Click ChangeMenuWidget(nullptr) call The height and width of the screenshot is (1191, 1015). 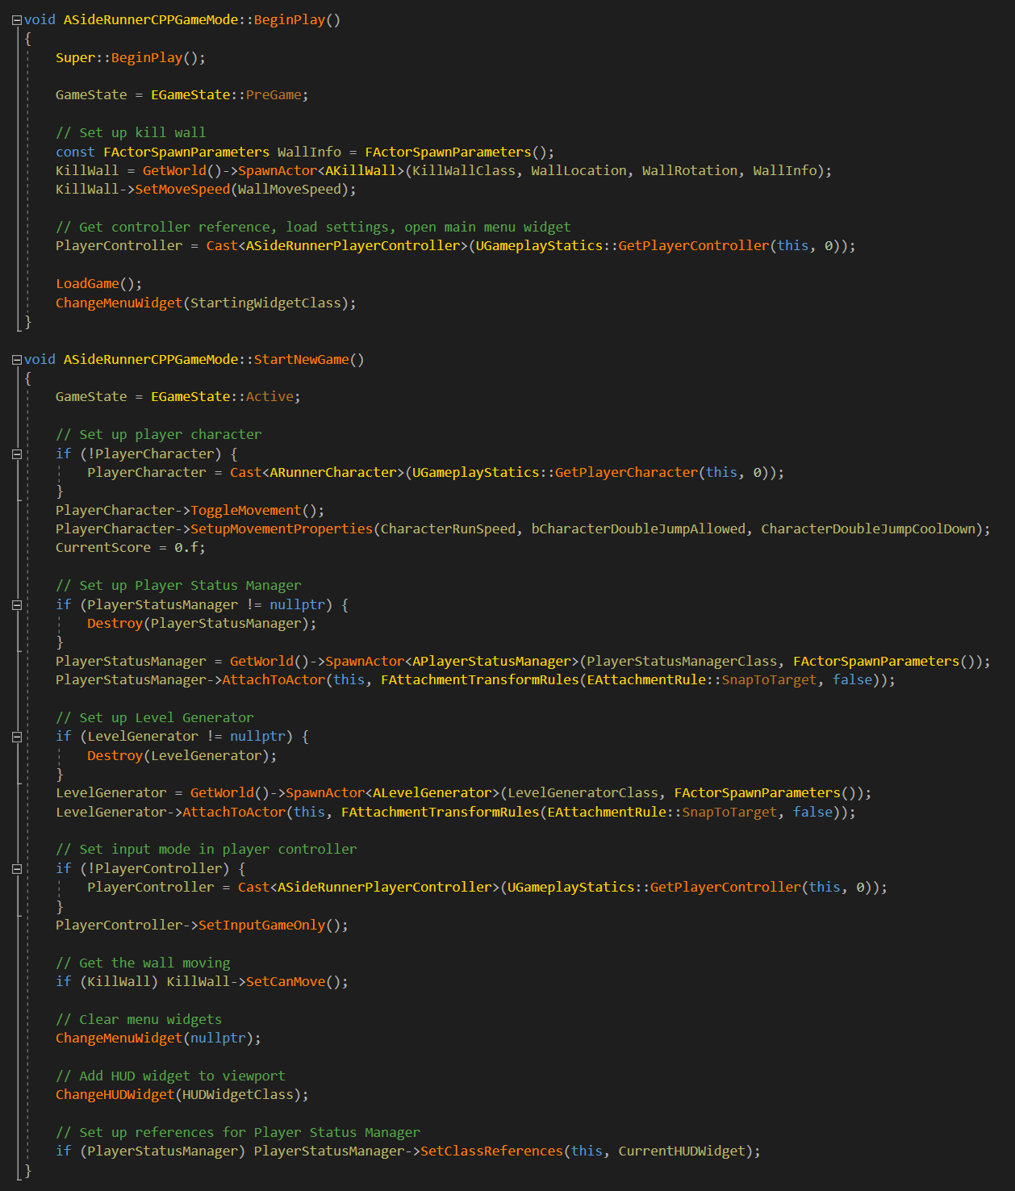pos(158,1038)
